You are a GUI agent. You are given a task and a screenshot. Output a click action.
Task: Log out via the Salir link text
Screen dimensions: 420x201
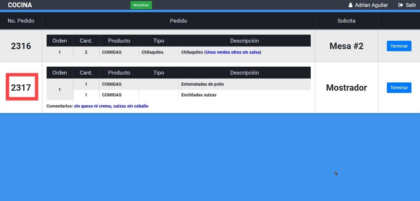[411, 5]
